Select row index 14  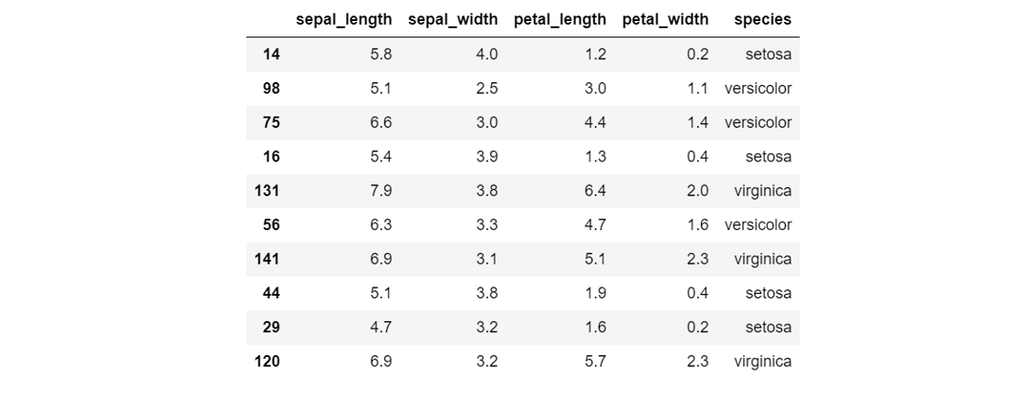pos(271,54)
